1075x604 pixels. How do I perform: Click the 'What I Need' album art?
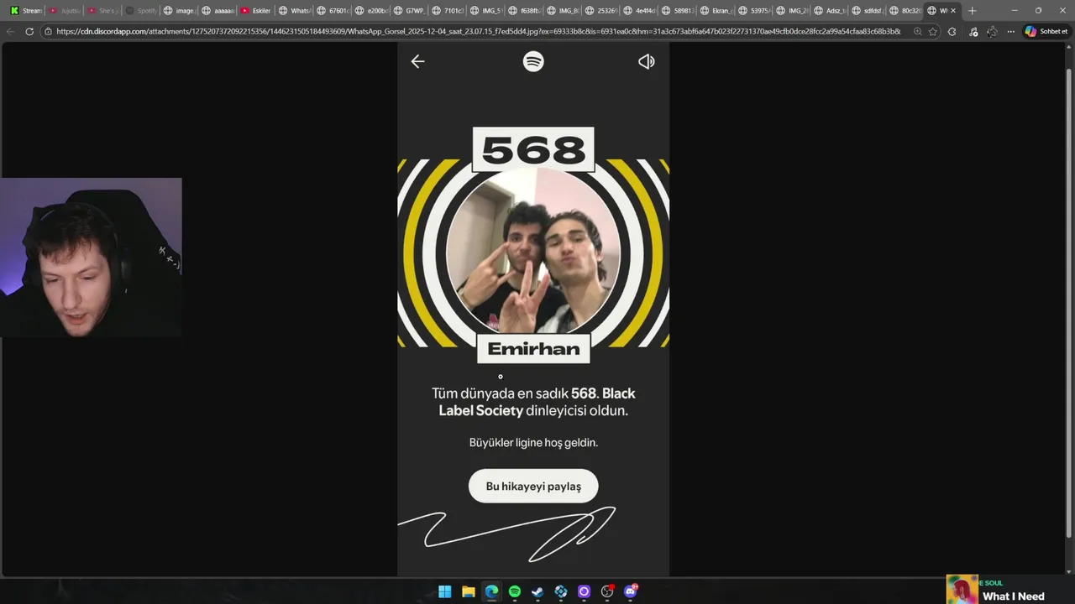[962, 589]
